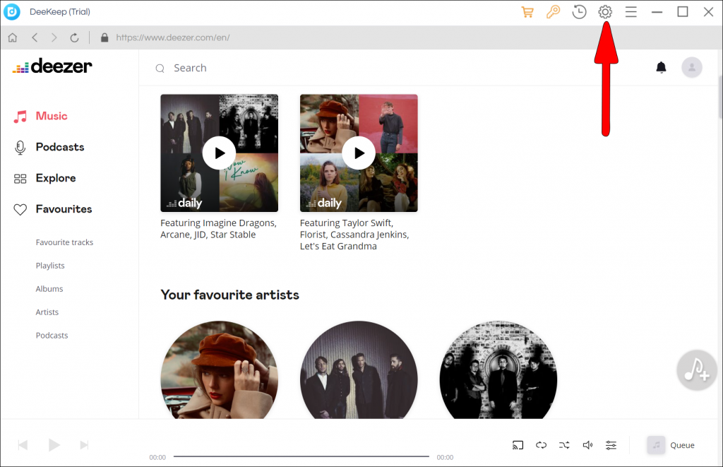Click the vertical page scrollbar
The height and width of the screenshot is (467, 723).
point(720,97)
